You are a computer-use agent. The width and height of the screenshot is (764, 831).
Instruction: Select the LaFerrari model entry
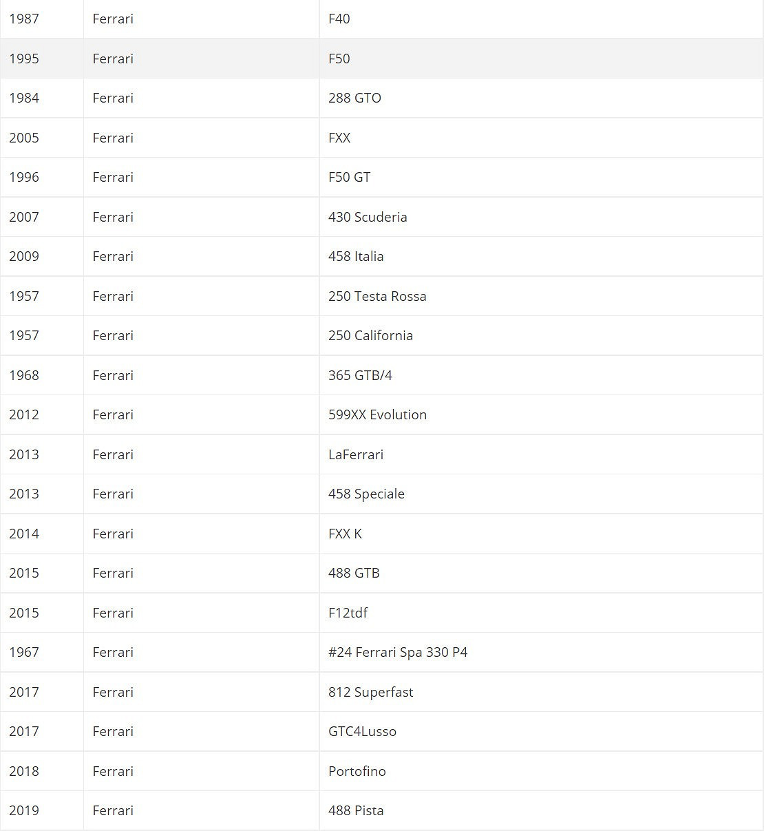[x=356, y=454]
